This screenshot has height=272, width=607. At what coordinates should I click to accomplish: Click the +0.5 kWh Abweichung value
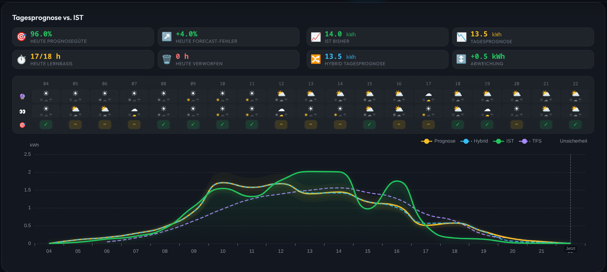[x=488, y=56]
